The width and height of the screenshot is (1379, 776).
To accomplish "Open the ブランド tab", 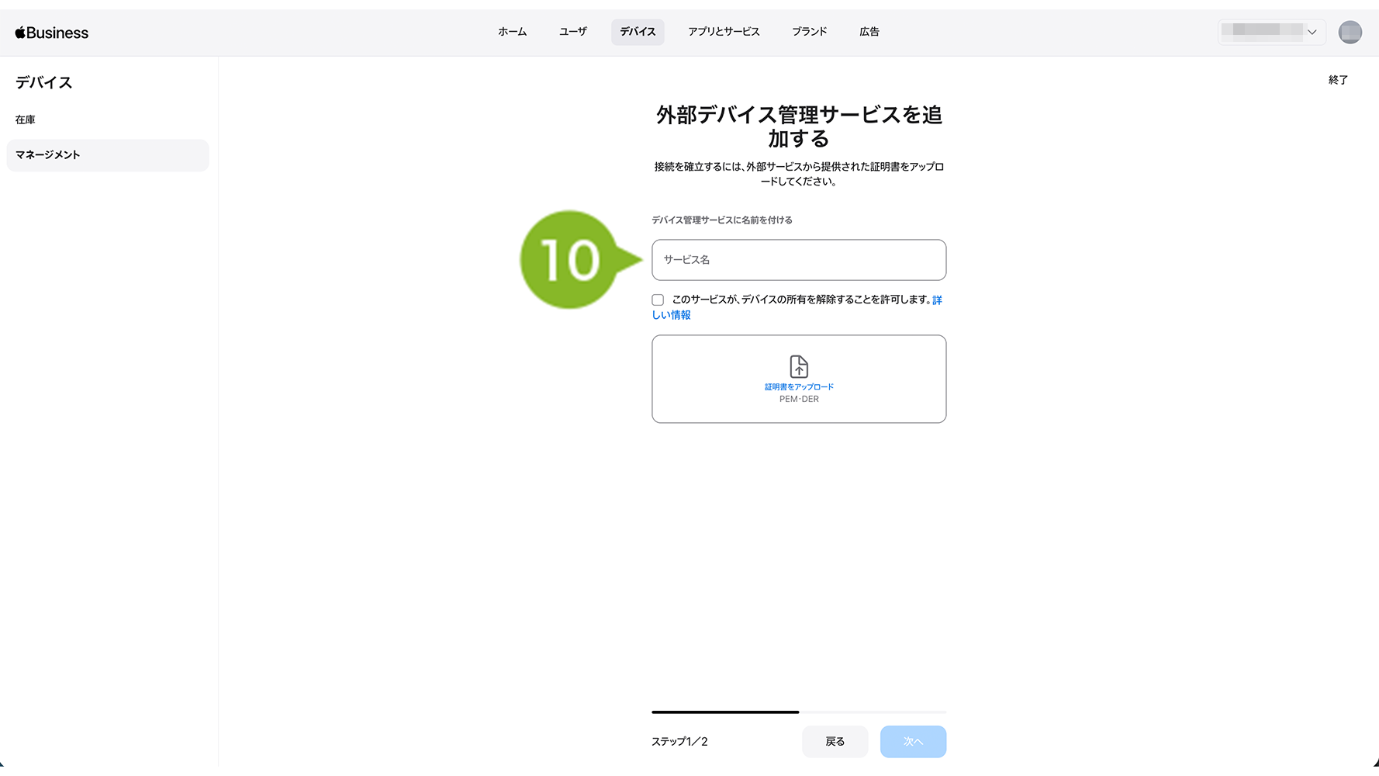I will pos(809,32).
